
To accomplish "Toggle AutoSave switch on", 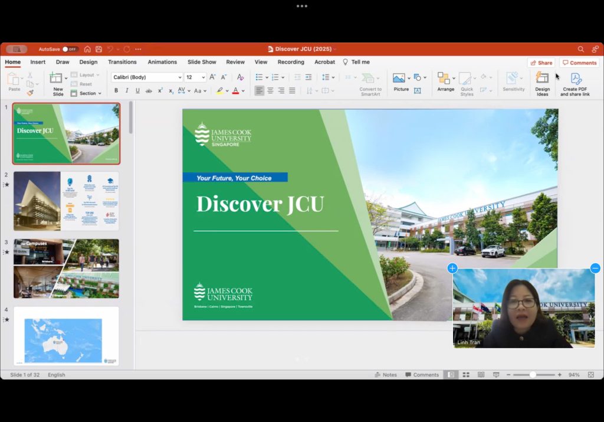I will coord(70,49).
